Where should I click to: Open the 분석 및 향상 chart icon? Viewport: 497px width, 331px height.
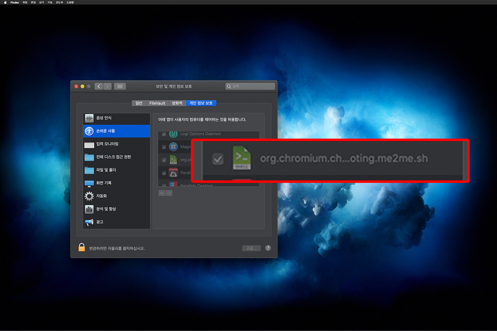tap(89, 209)
